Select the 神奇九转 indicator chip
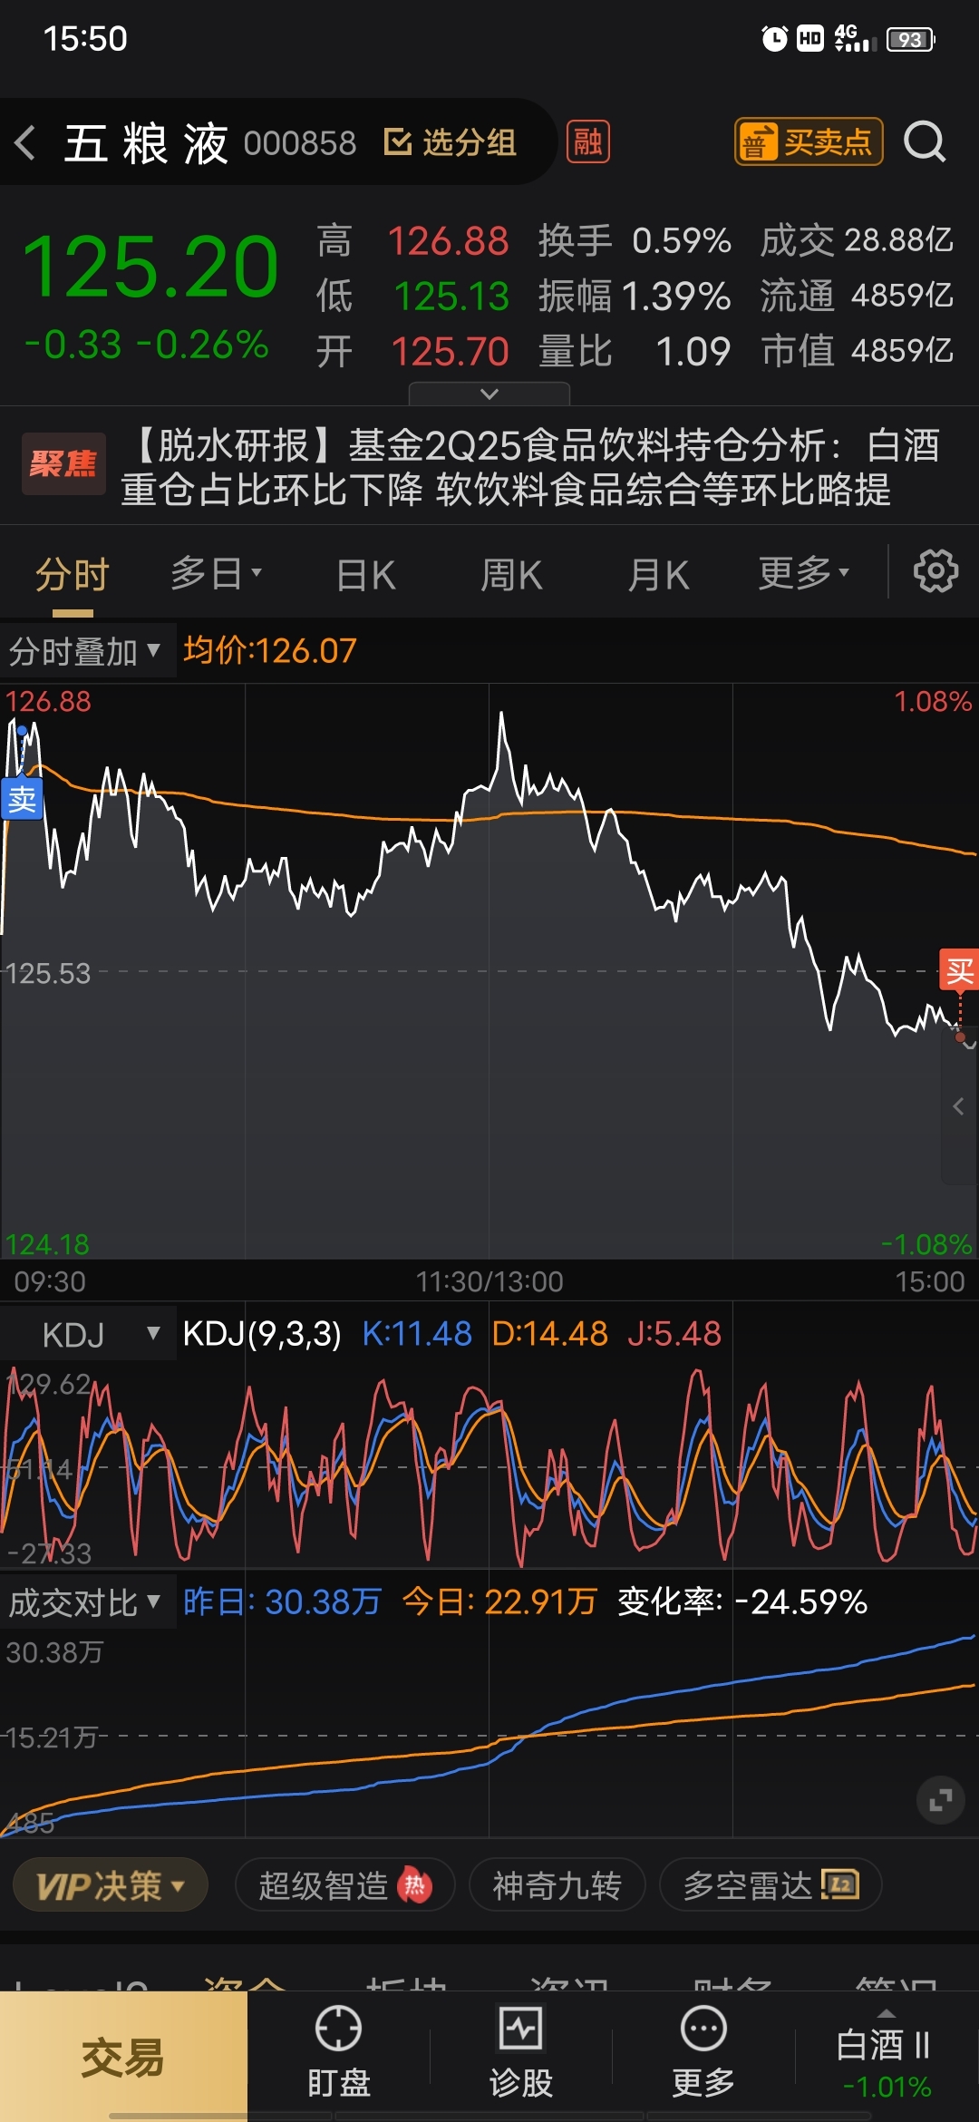 (x=557, y=1885)
